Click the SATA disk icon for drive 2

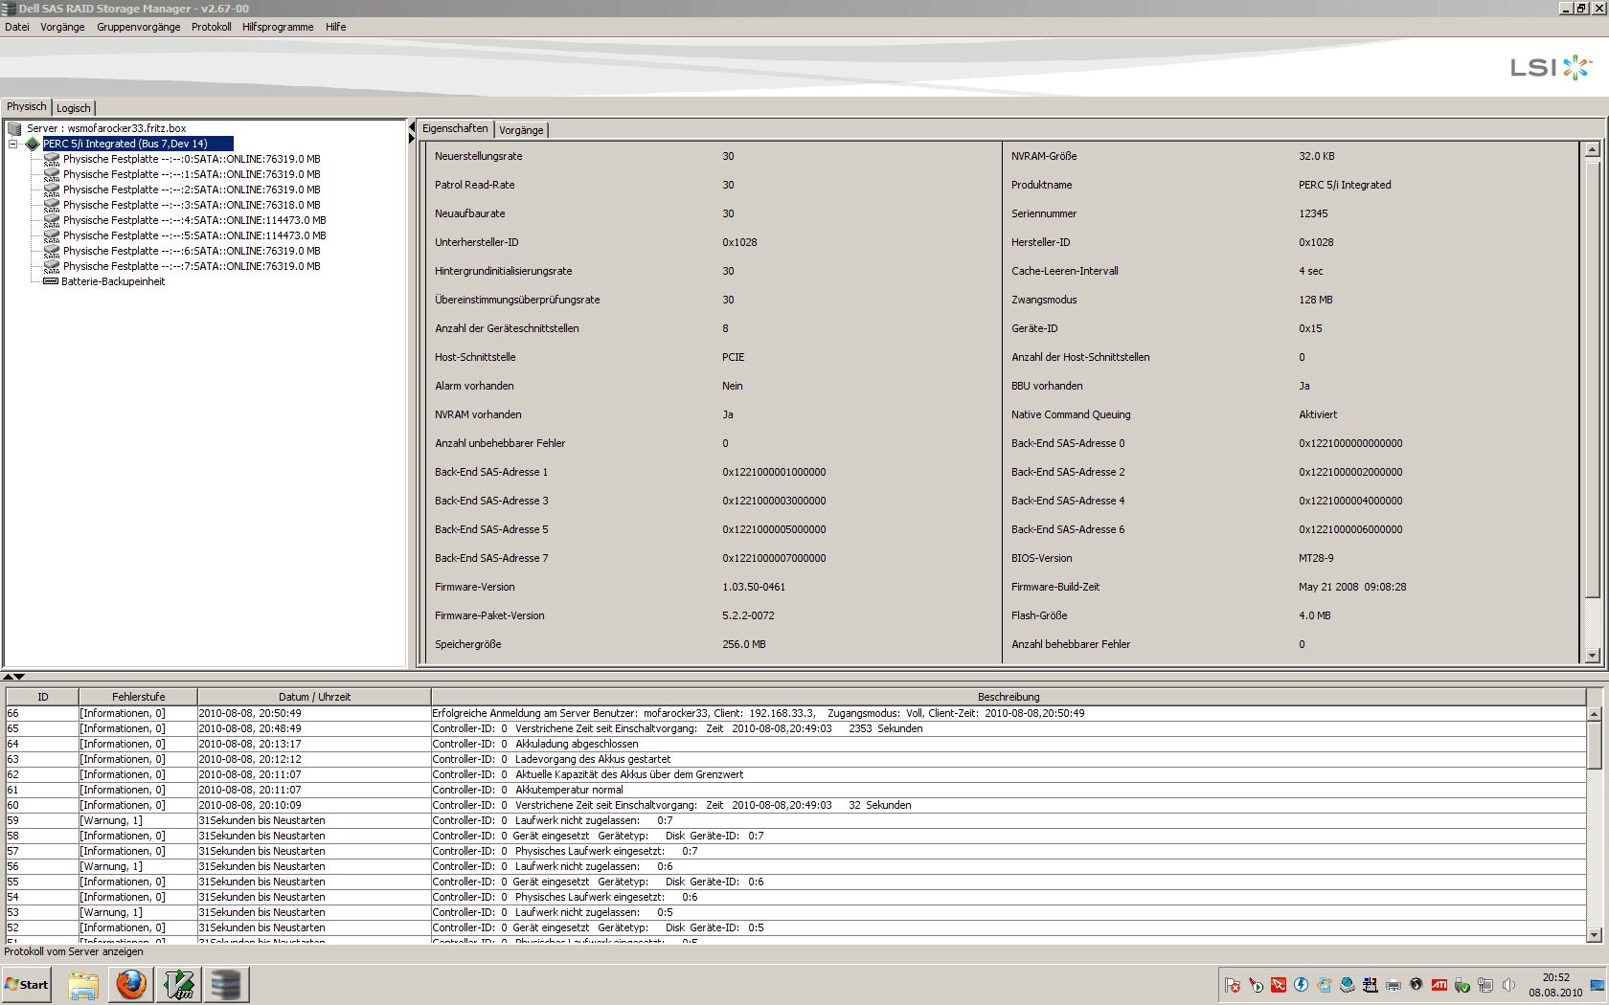point(52,190)
